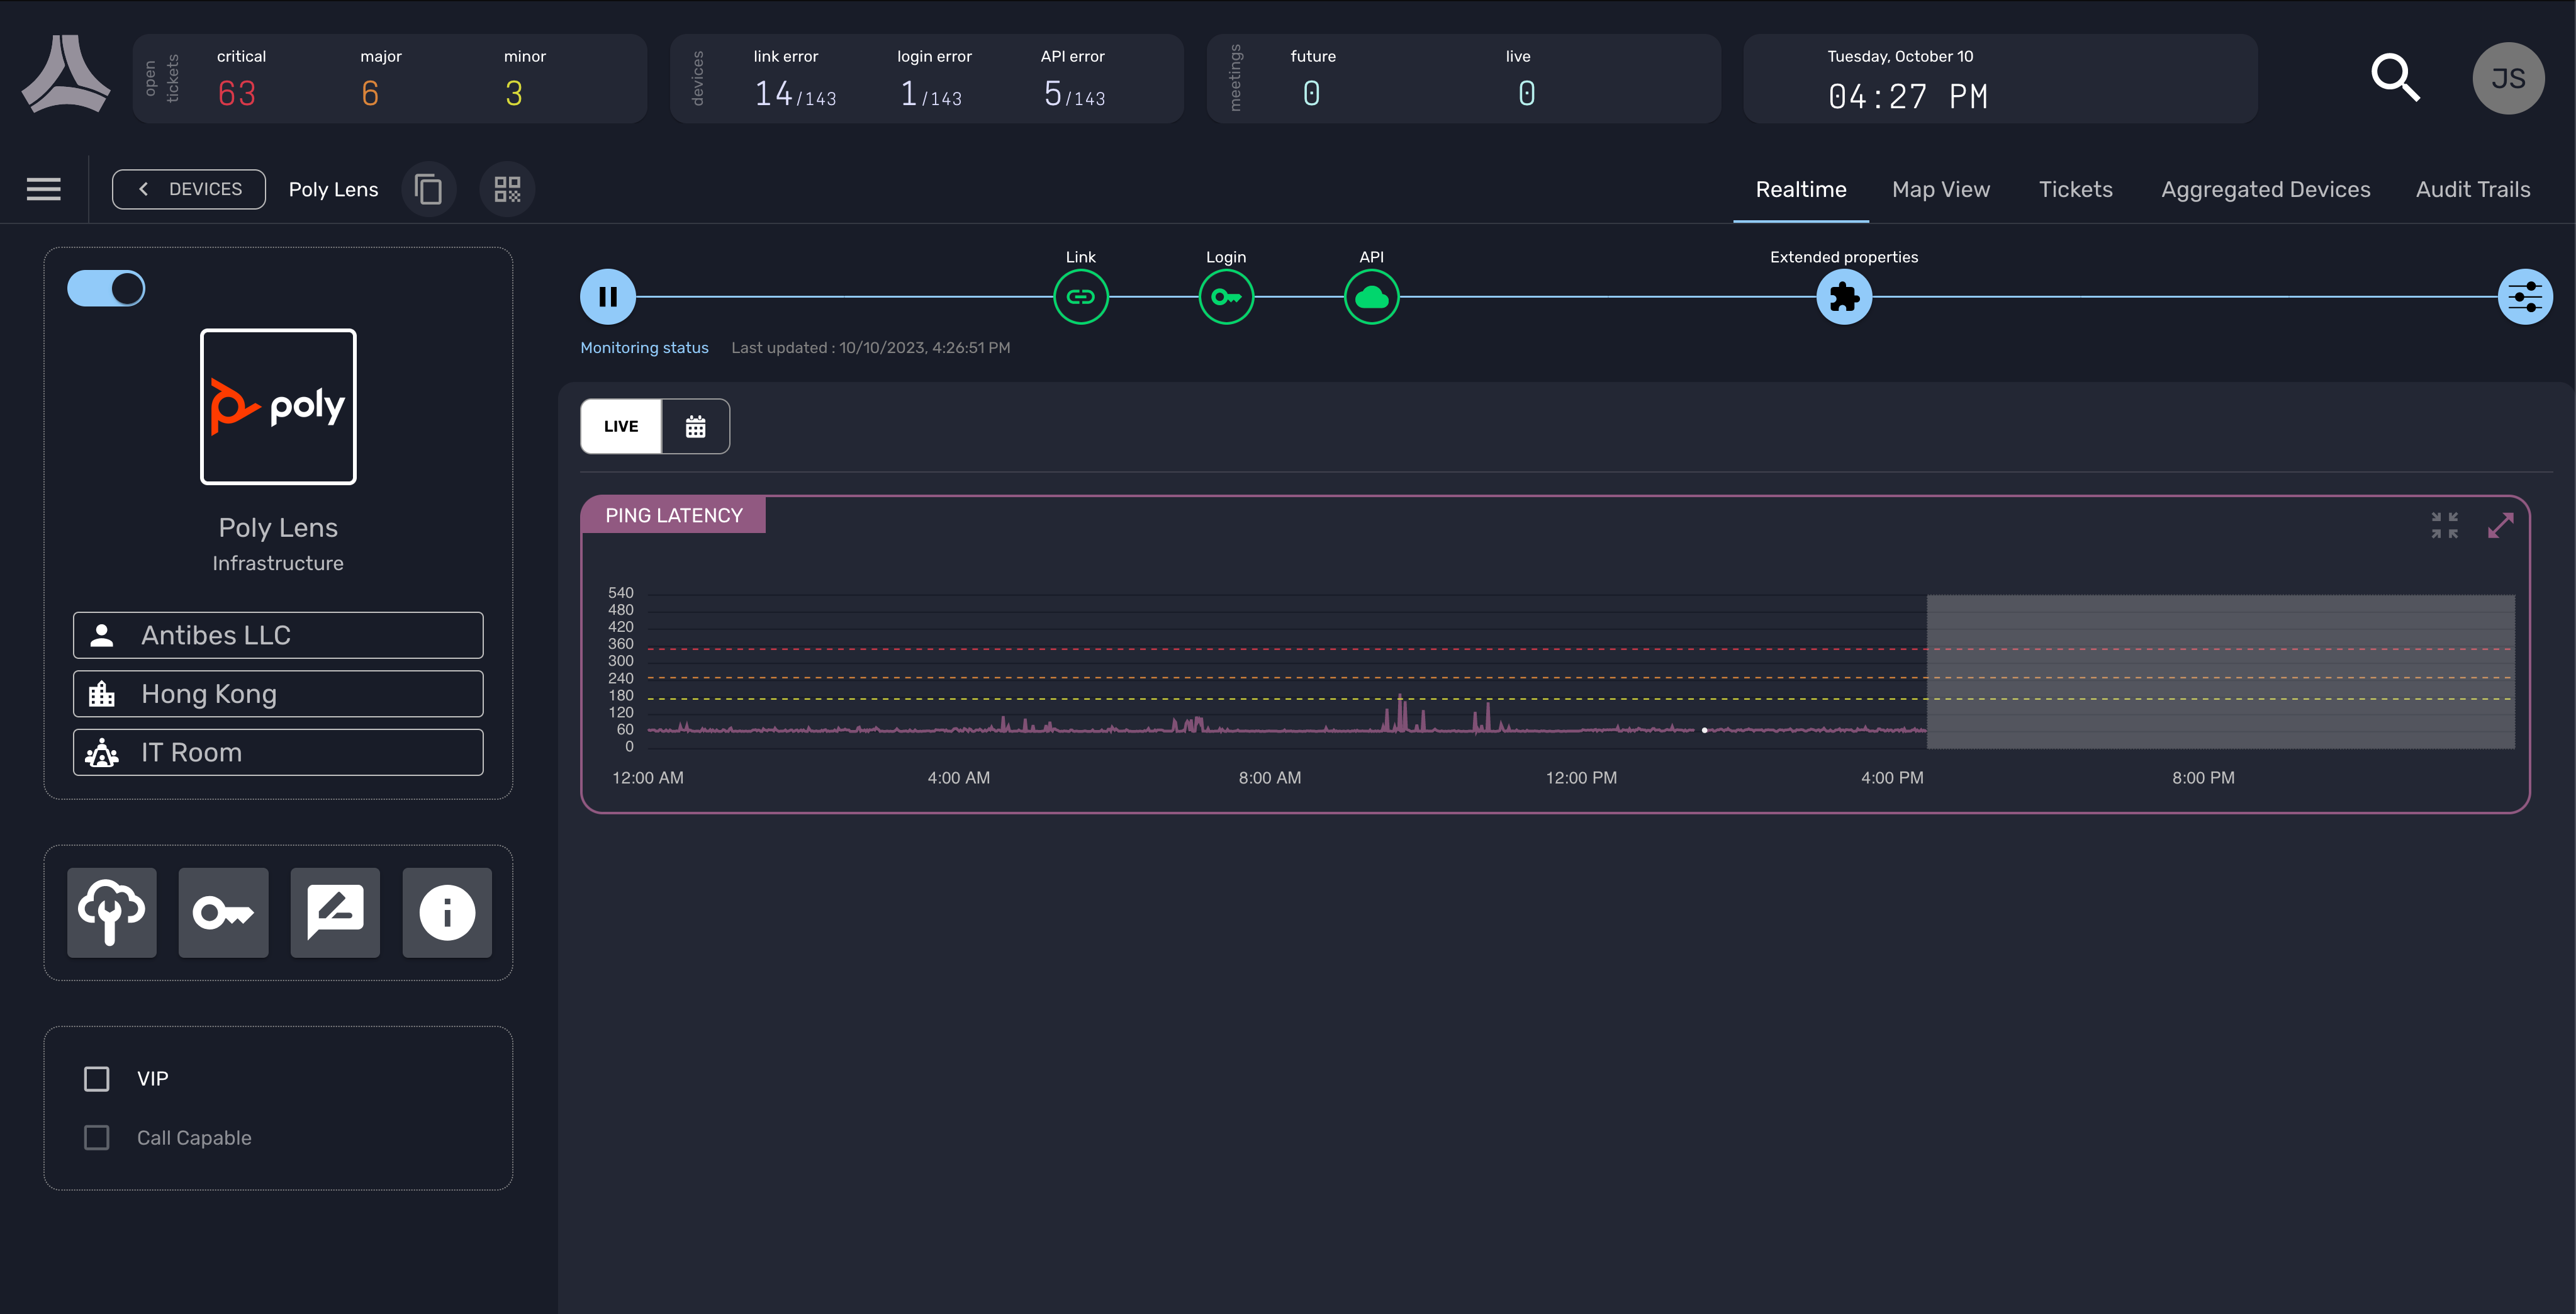Click the API cloud status icon

tap(1371, 297)
